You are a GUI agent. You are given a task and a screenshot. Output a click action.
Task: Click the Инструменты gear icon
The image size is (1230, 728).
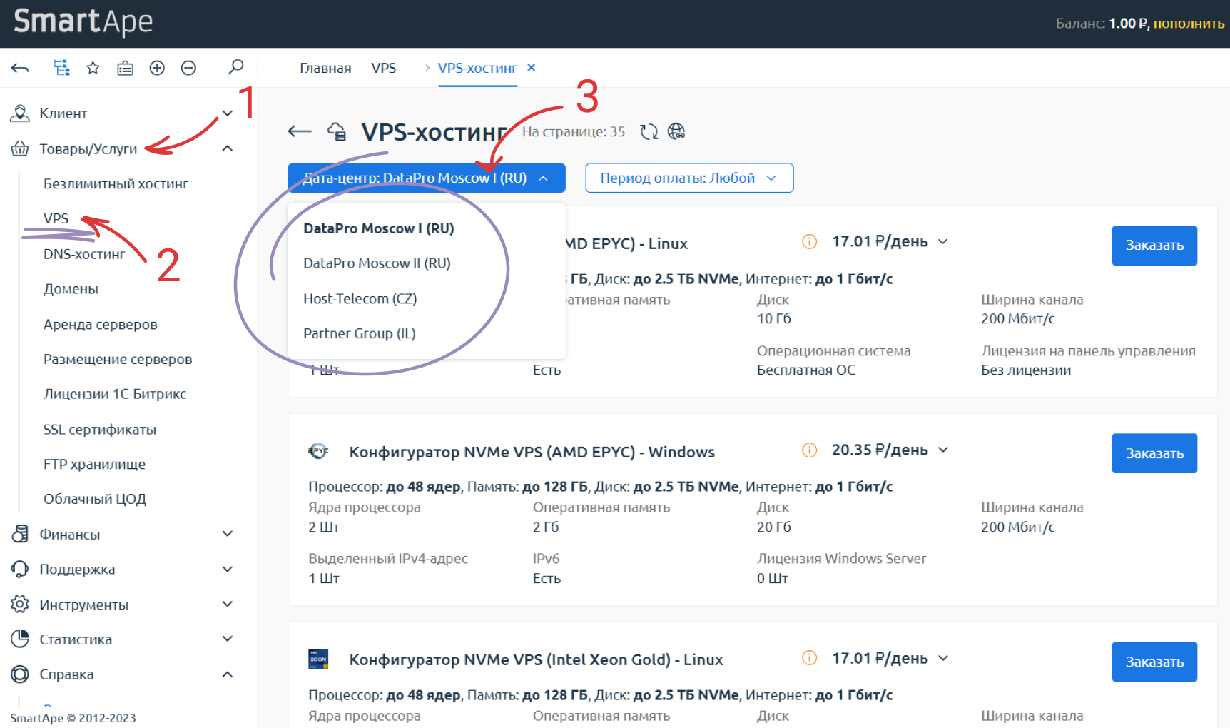[x=20, y=604]
